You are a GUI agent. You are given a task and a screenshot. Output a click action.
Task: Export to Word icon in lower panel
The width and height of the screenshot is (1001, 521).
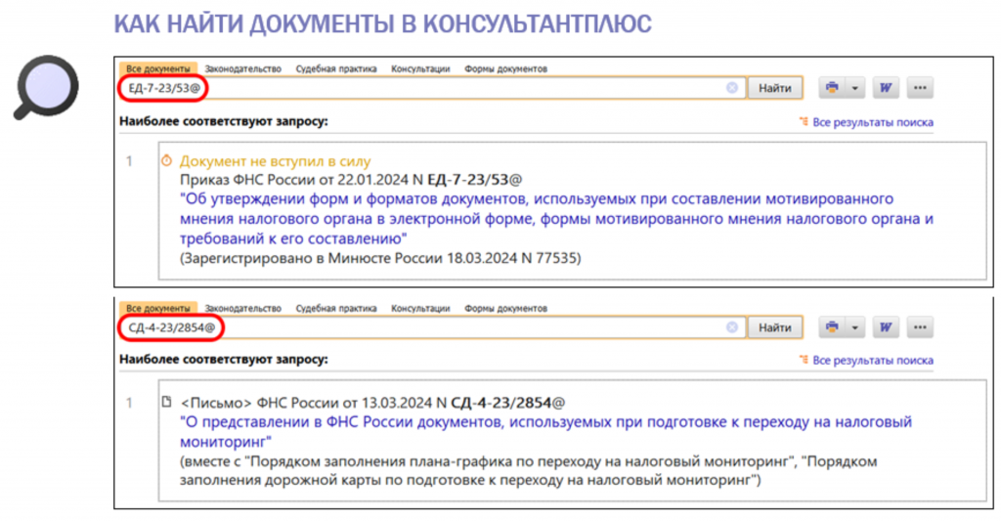click(x=886, y=326)
